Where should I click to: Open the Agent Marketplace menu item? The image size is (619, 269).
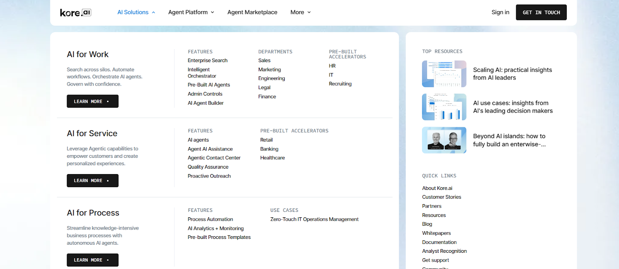coord(252,12)
